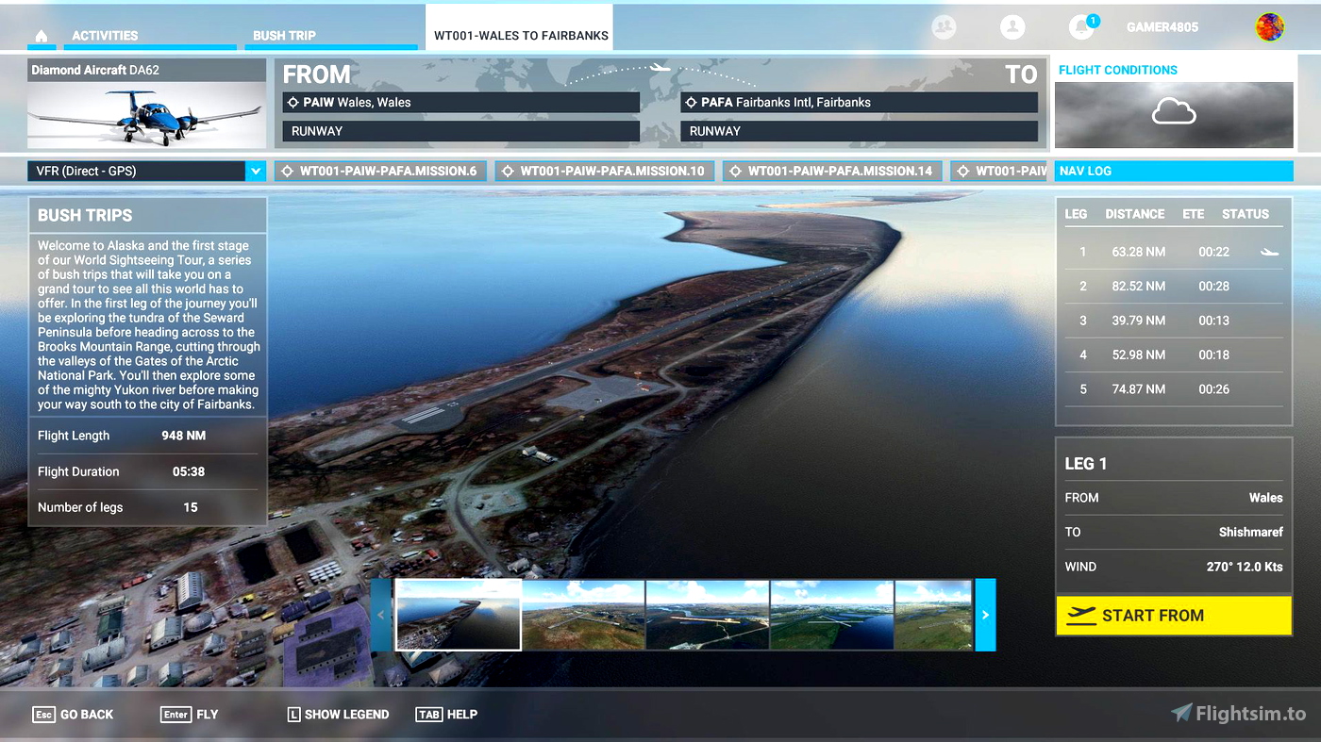
Task: Click the Enter key Fly icon
Action: pyautogui.click(x=176, y=715)
